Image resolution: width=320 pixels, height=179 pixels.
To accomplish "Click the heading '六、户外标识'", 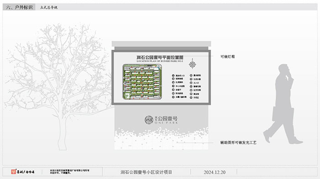I will click(x=19, y=7).
